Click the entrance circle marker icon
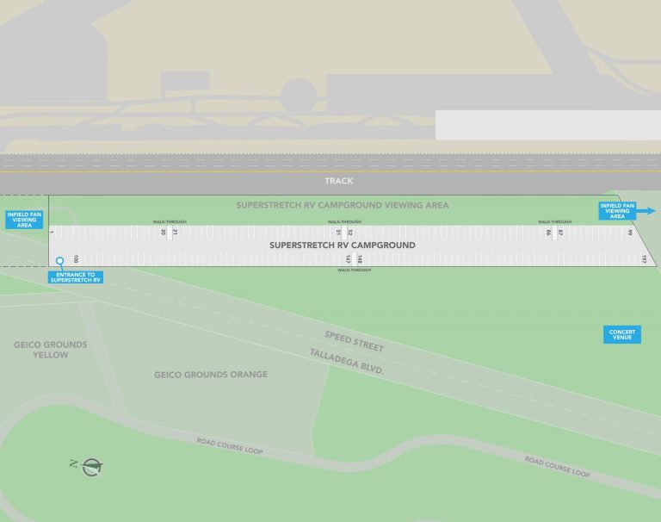 coord(60,261)
